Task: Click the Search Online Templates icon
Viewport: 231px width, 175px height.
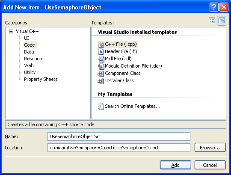Action: pos(101,107)
